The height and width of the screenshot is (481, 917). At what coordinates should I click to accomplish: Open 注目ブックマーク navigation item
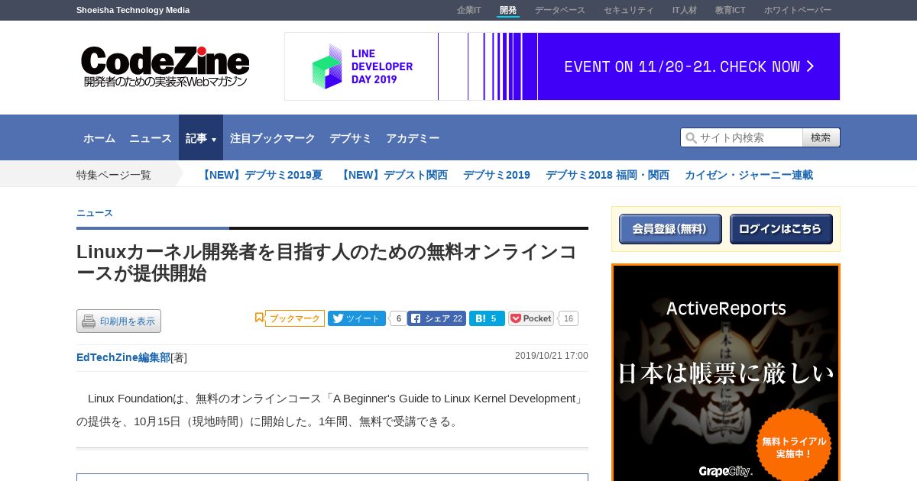tap(273, 138)
